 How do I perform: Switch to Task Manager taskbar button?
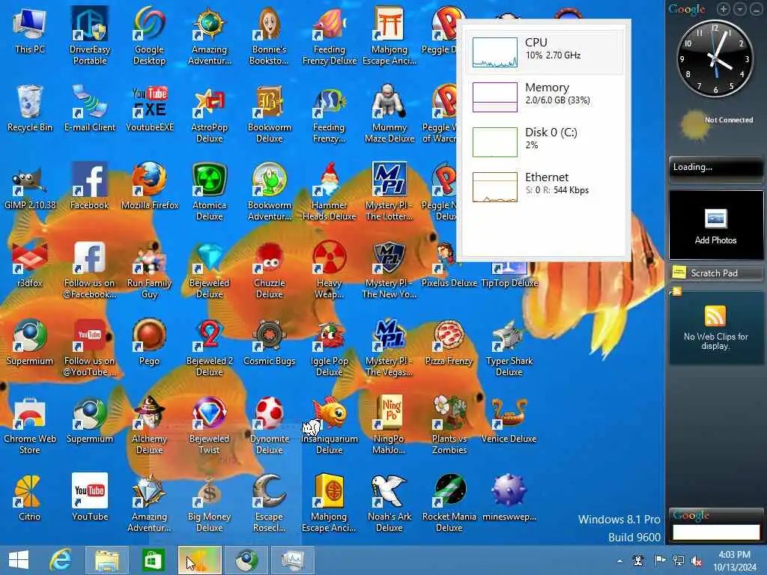tap(293, 560)
